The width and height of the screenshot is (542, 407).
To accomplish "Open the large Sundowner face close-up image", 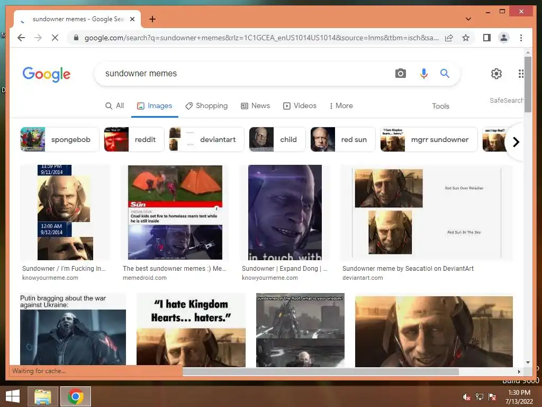I will pos(434,332).
